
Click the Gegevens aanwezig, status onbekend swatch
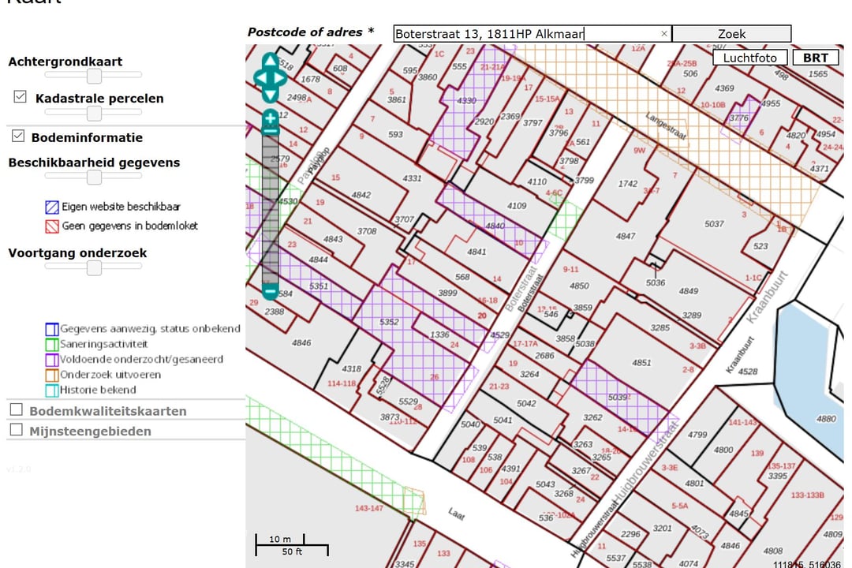[x=51, y=330]
